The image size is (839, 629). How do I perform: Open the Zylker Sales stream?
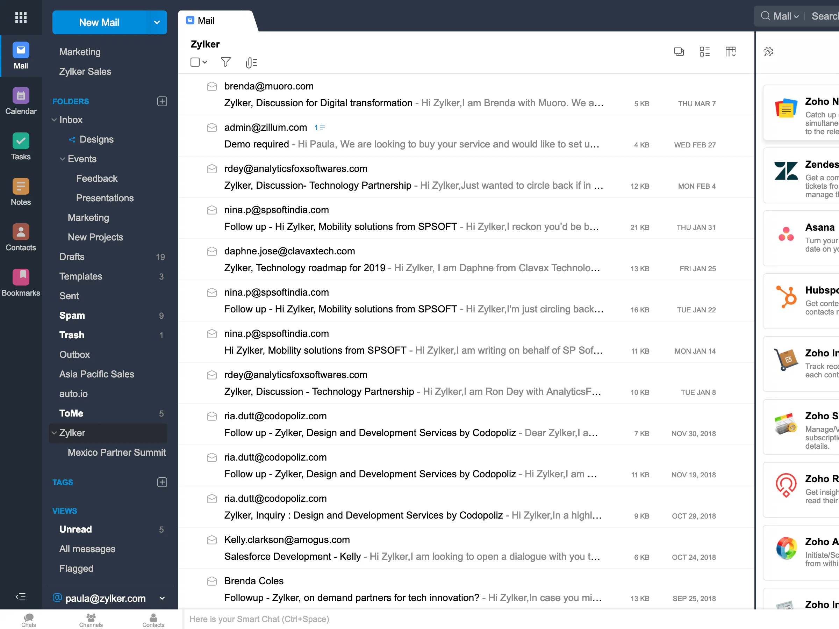(85, 71)
